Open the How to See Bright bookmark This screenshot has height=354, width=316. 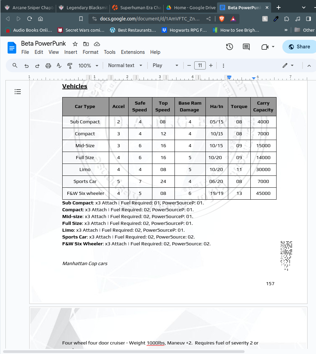(236, 30)
